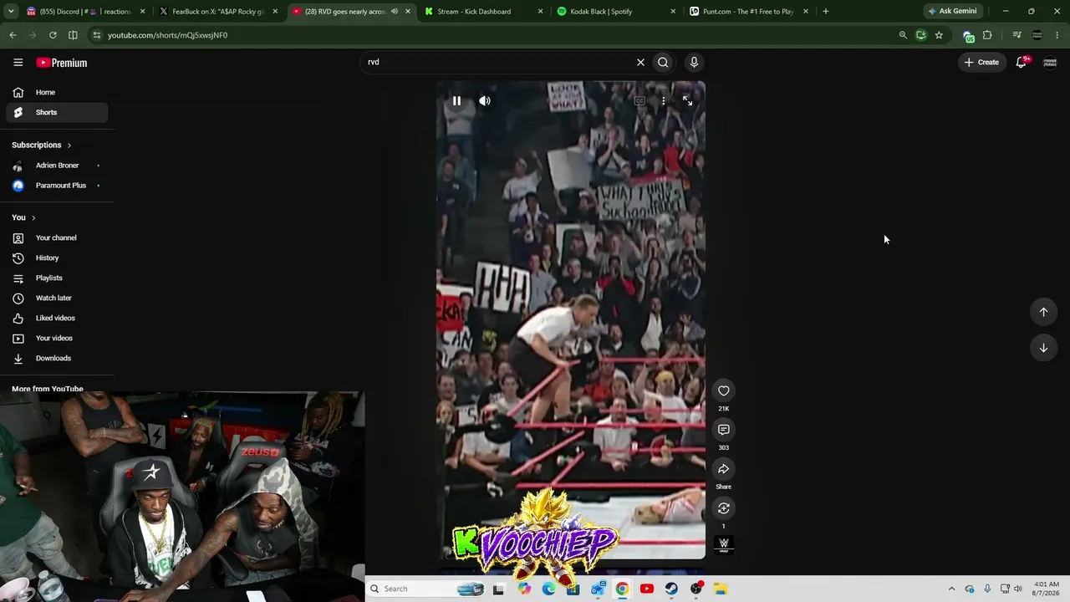Switch to the Kodak Black Spotify tab
The width and height of the screenshot is (1070, 602).
tap(616, 12)
